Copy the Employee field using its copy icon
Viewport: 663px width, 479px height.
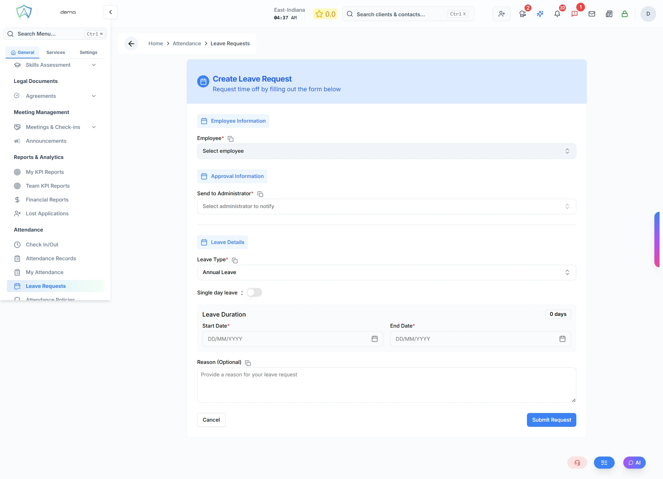pyautogui.click(x=230, y=139)
